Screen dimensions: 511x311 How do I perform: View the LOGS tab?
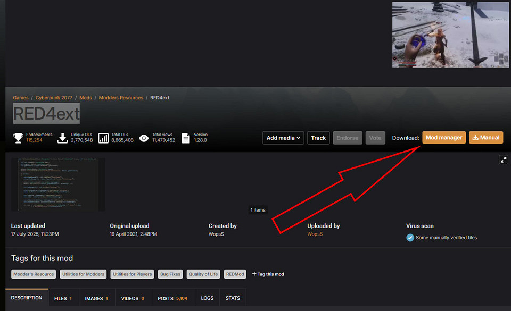[207, 298]
